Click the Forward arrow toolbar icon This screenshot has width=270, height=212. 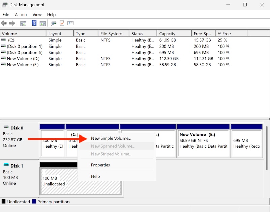[x=12, y=23]
